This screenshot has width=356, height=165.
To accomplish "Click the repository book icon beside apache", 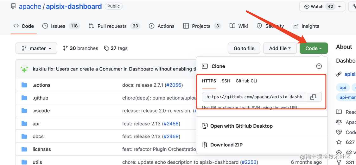I will coord(13,6).
